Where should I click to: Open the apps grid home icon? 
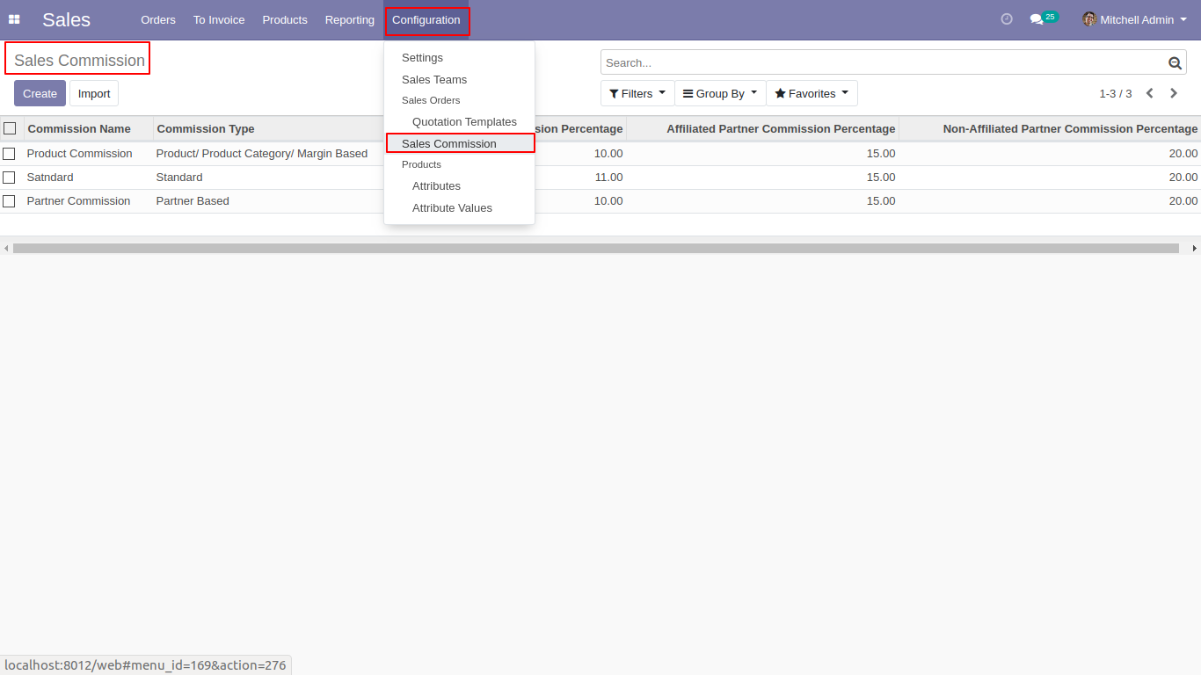tap(14, 19)
